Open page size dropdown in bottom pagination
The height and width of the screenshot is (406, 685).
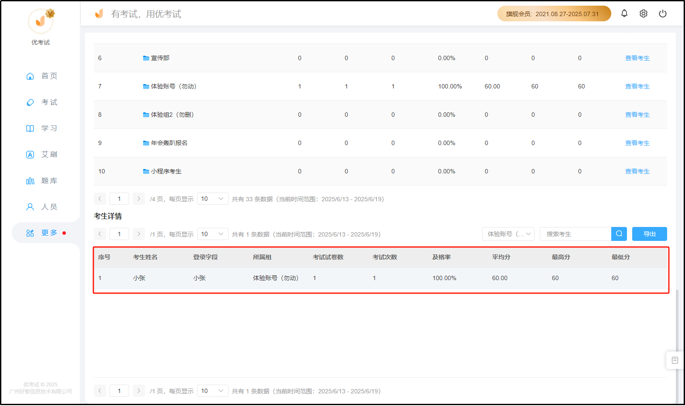(x=212, y=391)
